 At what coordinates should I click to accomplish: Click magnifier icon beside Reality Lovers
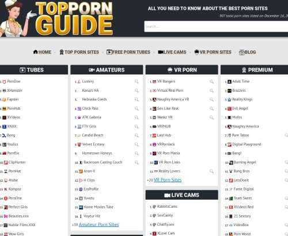coord(211,171)
